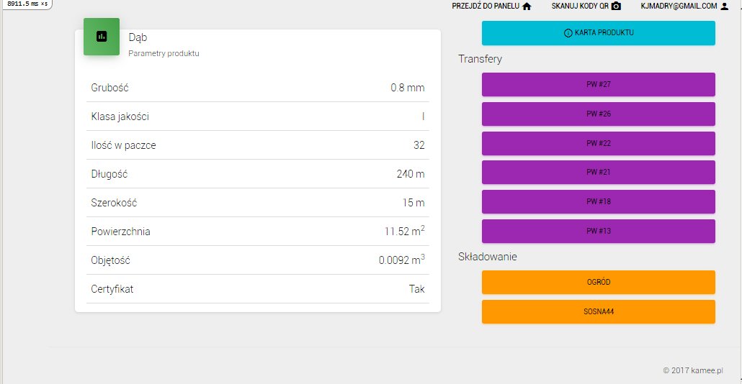Click the home icon in the top bar
This screenshot has width=742, height=384.
tap(527, 6)
